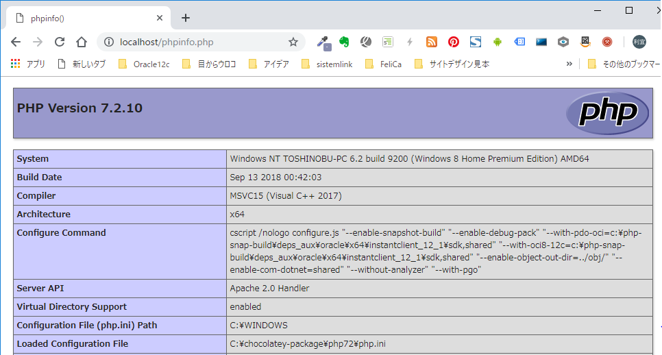Click the blue S extension icon

tap(476, 42)
